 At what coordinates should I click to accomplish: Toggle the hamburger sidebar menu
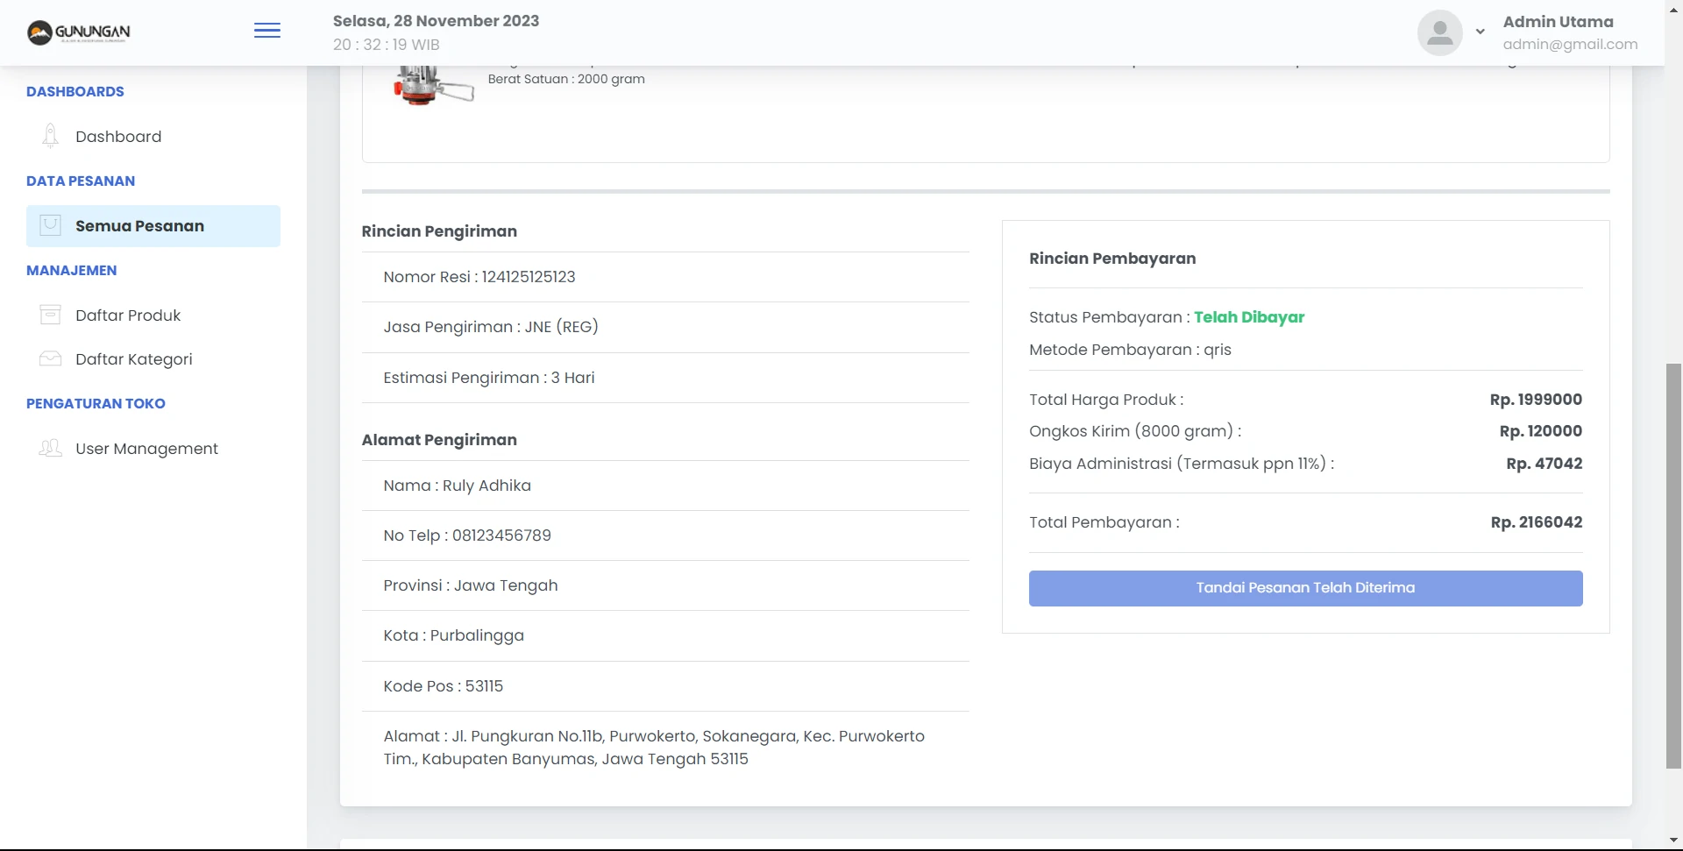coord(267,32)
